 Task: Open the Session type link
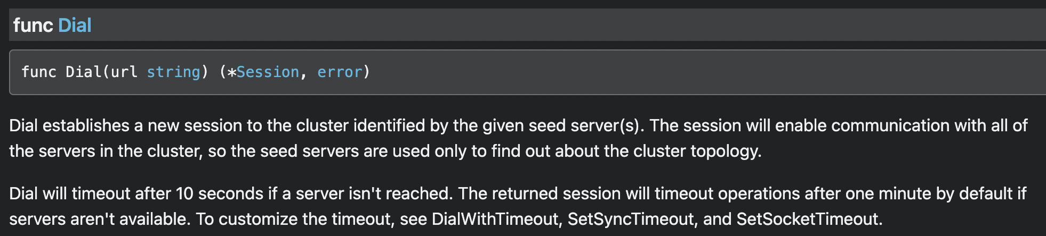(268, 72)
